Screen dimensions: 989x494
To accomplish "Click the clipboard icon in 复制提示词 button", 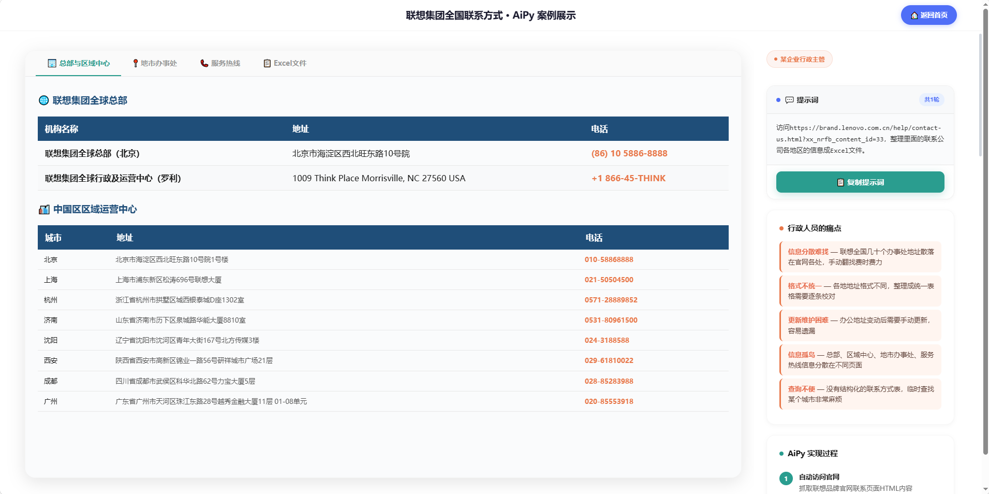I will (840, 182).
